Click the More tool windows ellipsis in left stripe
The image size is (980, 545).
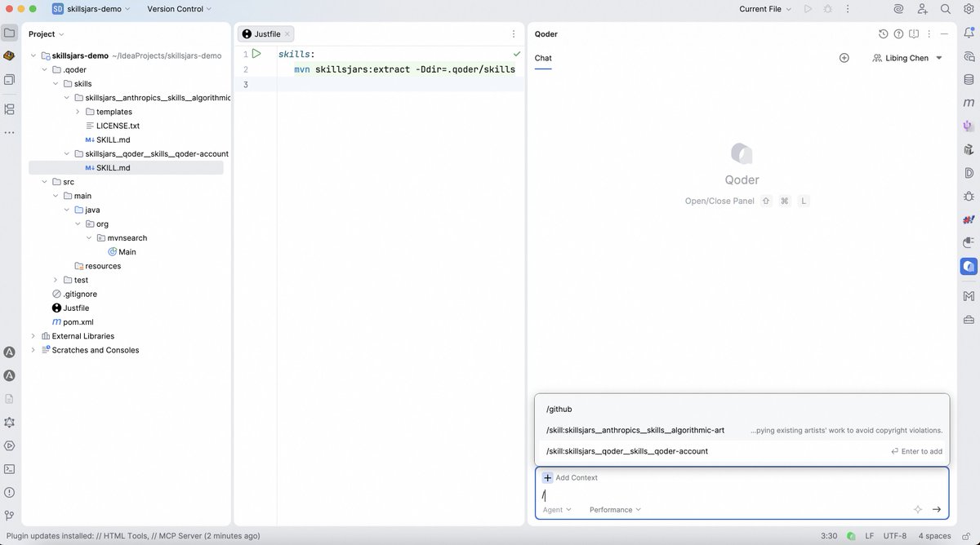[9, 131]
